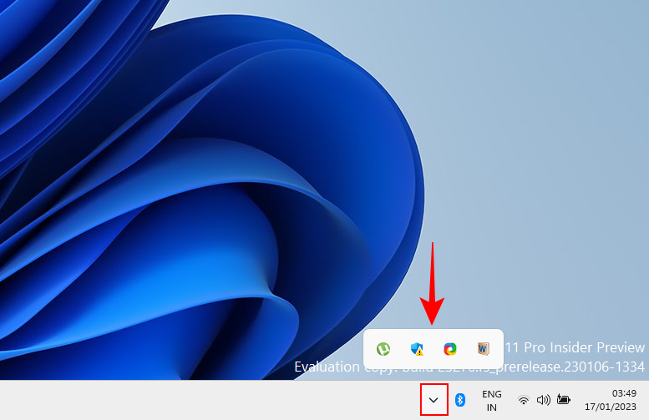649x420 pixels.
Task: Open the W notebook tray icon
Action: [x=483, y=349]
